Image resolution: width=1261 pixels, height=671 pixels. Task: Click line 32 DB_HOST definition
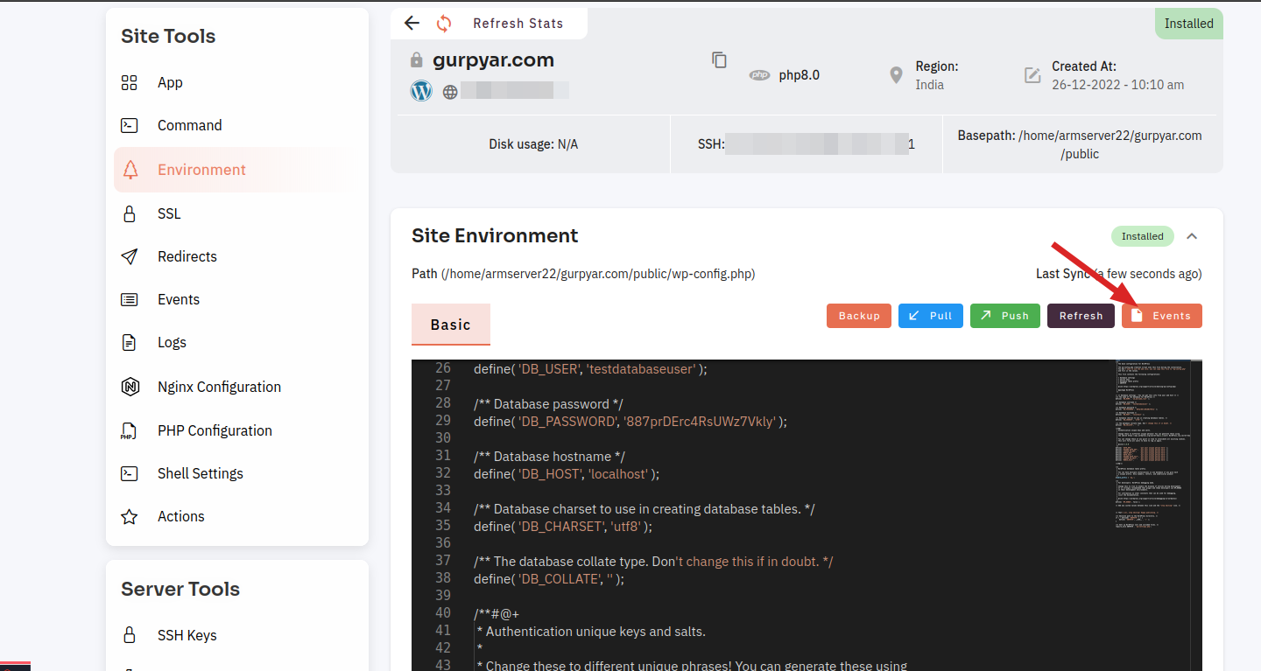[567, 473]
